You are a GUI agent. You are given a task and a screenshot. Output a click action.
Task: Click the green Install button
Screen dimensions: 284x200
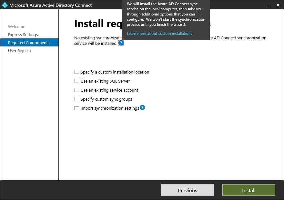[x=249, y=190]
